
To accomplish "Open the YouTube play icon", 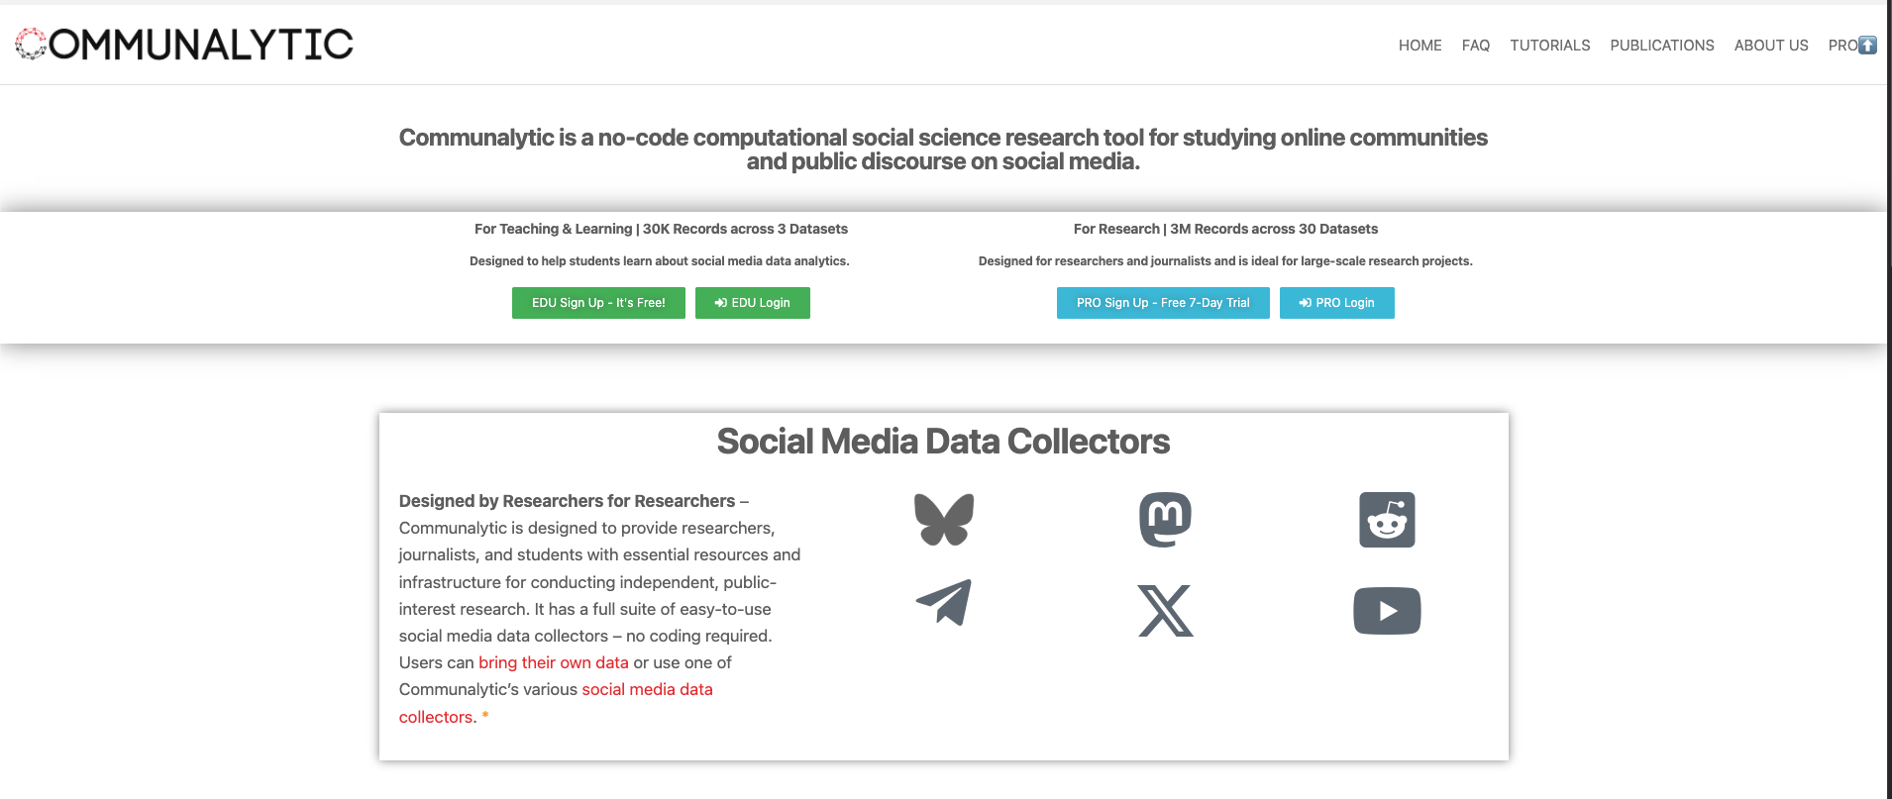I will click(1387, 611).
